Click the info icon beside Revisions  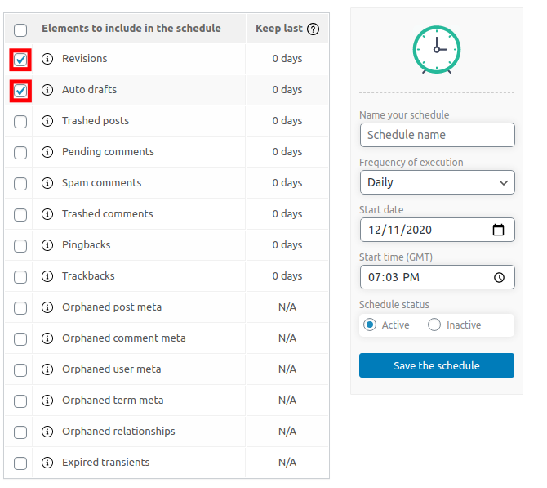47,59
